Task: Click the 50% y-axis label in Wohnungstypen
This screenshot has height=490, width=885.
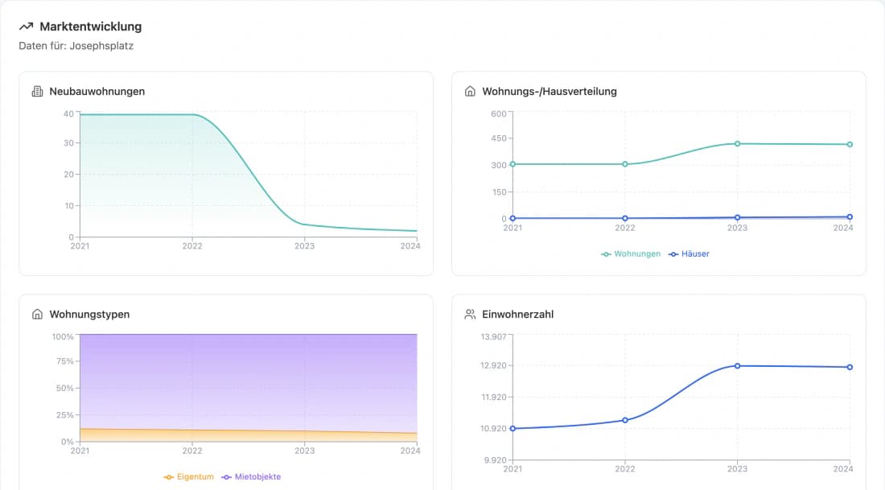Action: coord(65,389)
